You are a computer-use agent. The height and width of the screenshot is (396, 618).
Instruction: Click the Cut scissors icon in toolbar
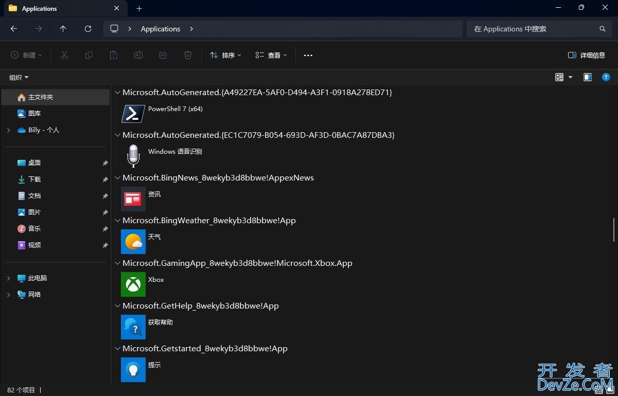[64, 55]
